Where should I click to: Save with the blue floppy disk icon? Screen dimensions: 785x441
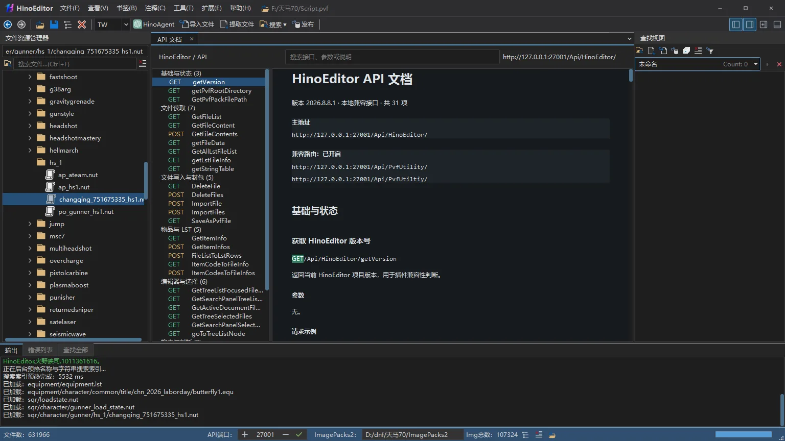pos(54,24)
